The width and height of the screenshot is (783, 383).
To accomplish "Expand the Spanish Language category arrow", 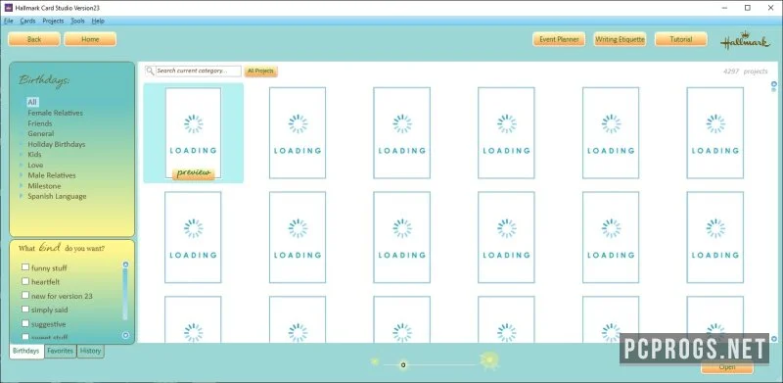I will pos(21,196).
